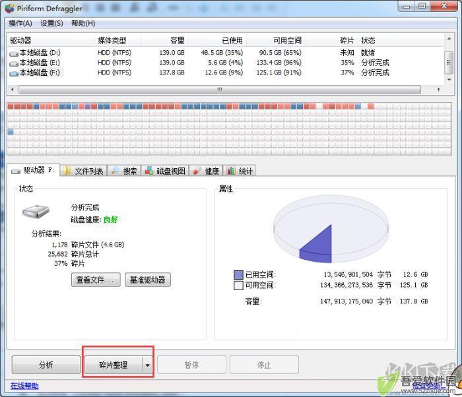Screen dimensions: 462x397
Task: Click the large hard drive status icon
Action: (36, 212)
